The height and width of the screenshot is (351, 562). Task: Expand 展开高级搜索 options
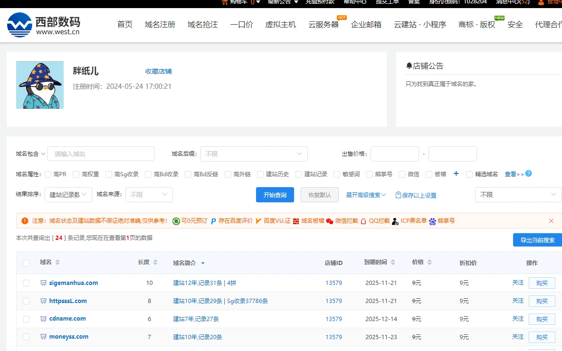(366, 195)
